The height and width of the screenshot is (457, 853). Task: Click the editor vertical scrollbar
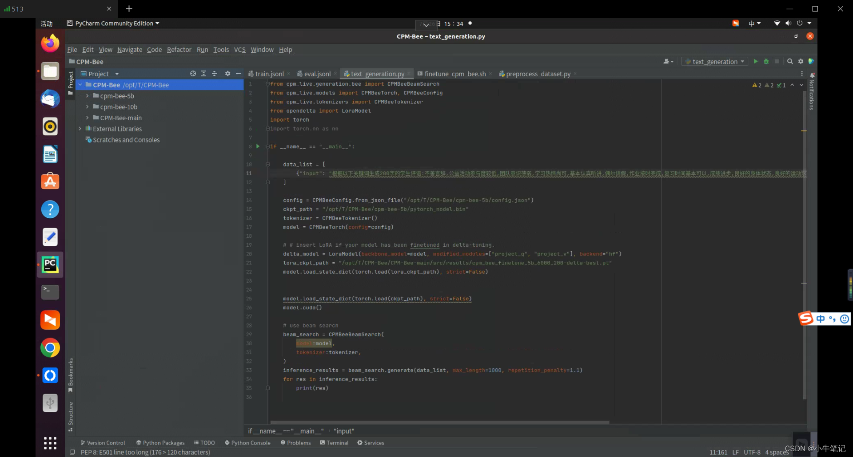pyautogui.click(x=805, y=244)
